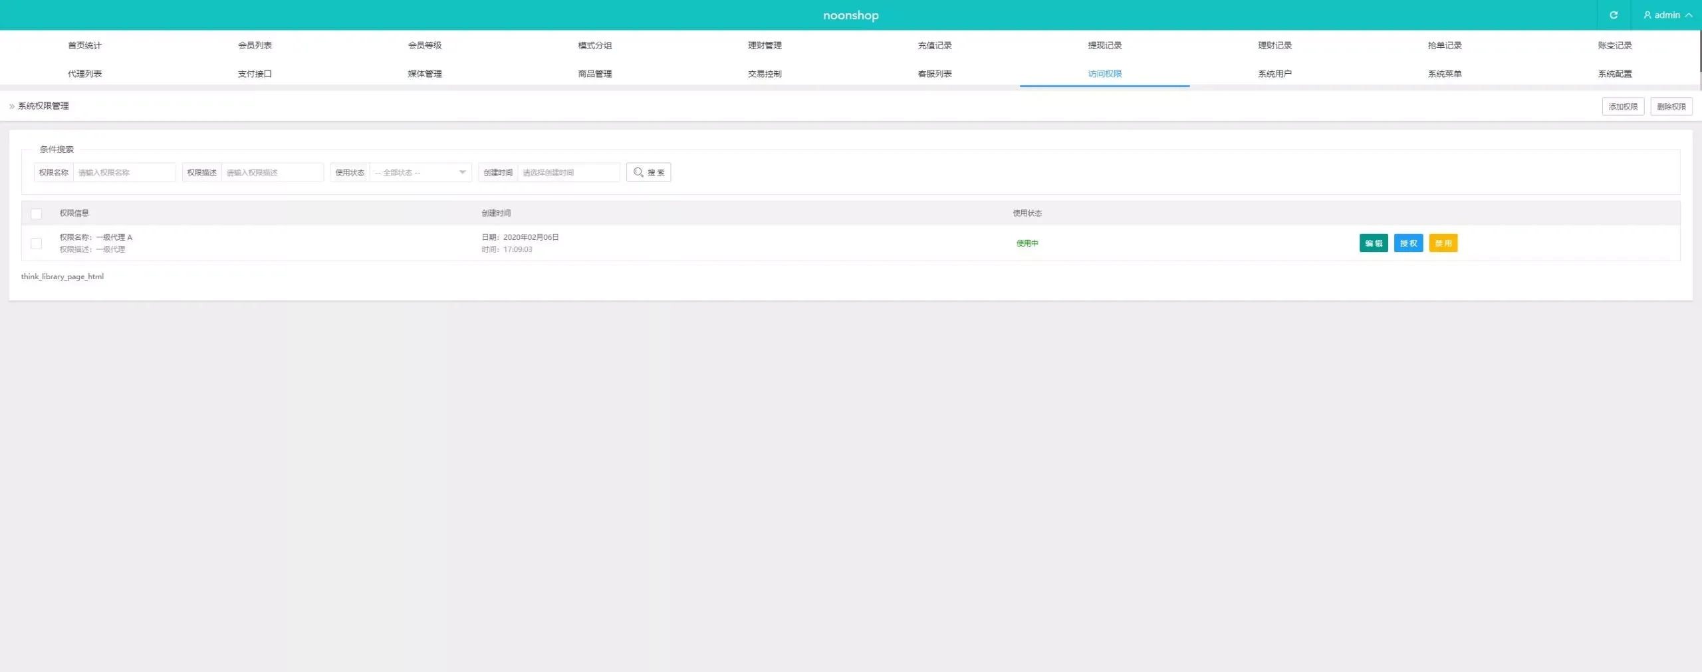Open 理财记录 page
This screenshot has height=672, width=1702.
(1275, 45)
